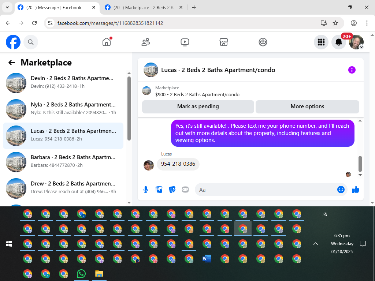Click the back arrow beside Marketplace heading
The height and width of the screenshot is (281, 375).
[x=11, y=63]
